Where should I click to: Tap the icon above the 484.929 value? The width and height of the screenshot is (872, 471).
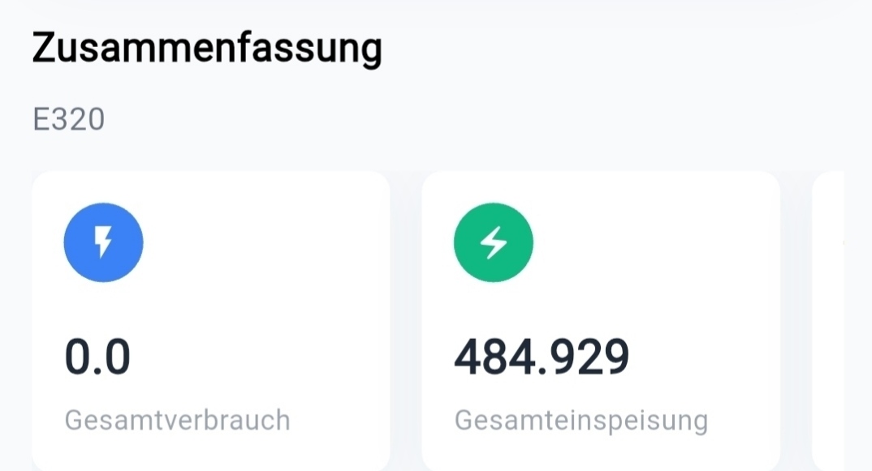point(493,242)
